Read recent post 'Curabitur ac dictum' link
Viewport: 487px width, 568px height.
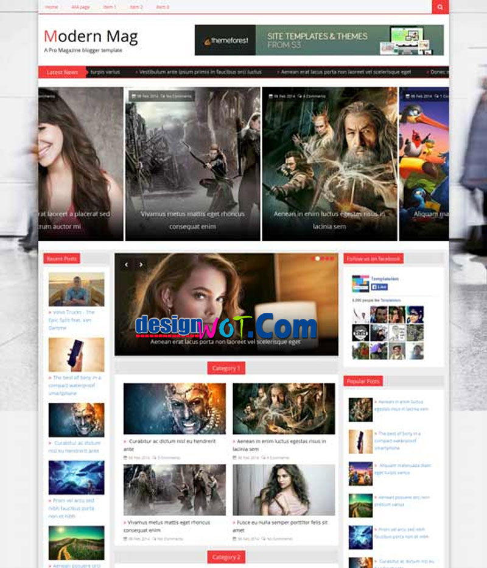pyautogui.click(x=74, y=447)
